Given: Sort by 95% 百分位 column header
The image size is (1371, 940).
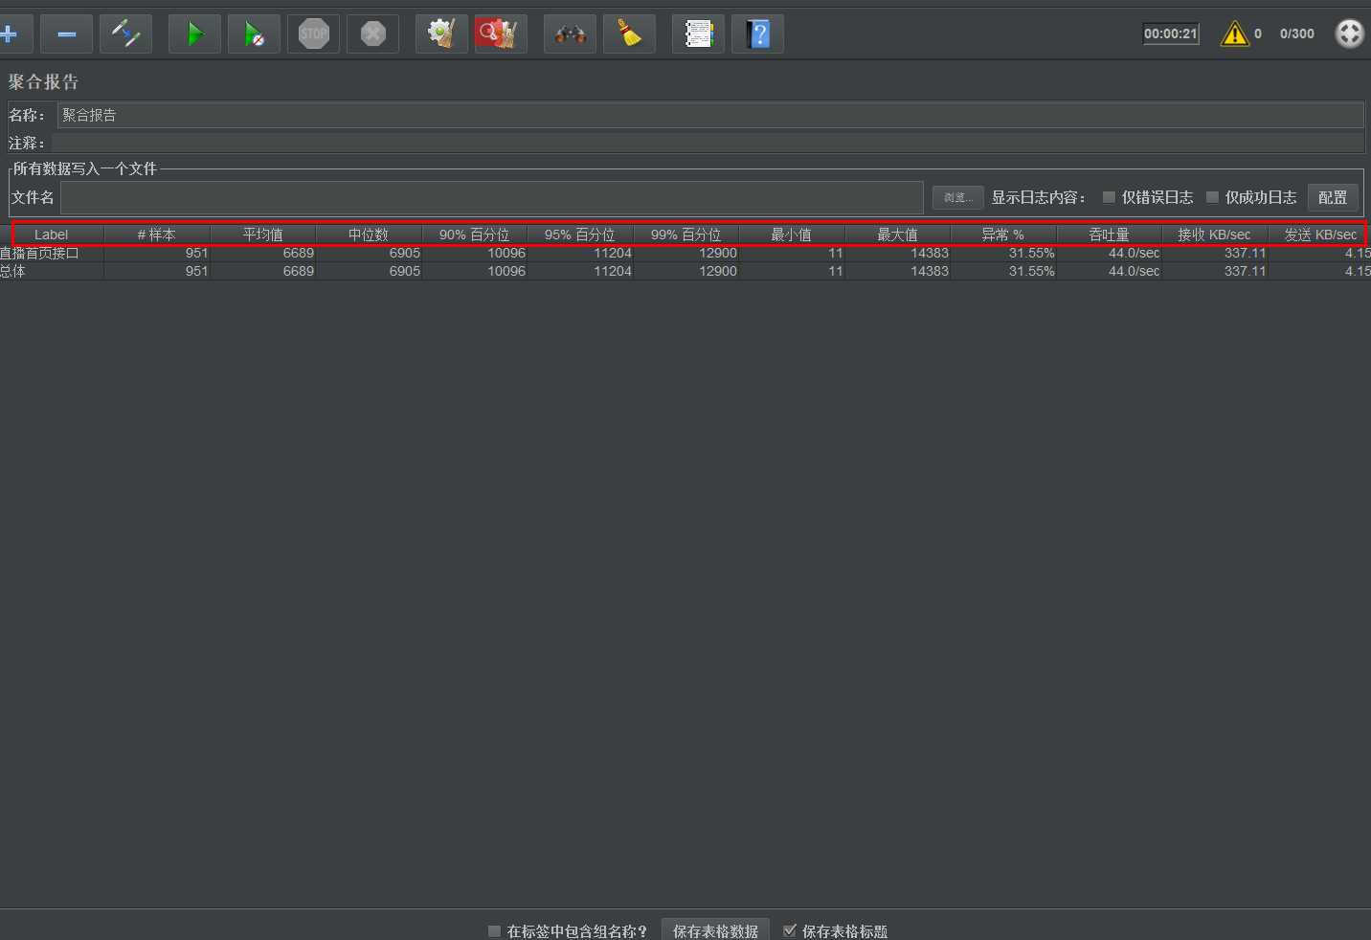Looking at the screenshot, I should [x=580, y=235].
